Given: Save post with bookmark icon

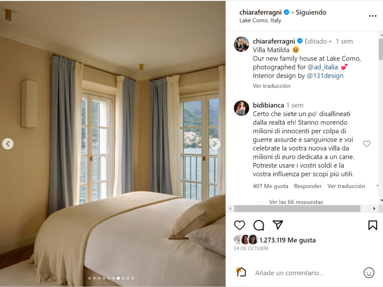Looking at the screenshot, I should point(373,225).
